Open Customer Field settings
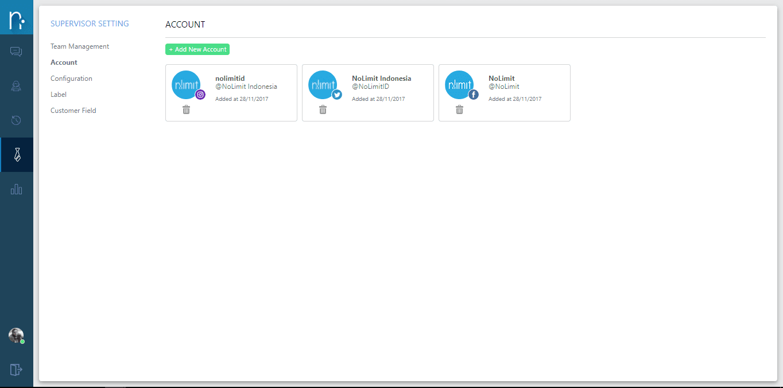Screen dimensions: 783x388 [x=73, y=111]
